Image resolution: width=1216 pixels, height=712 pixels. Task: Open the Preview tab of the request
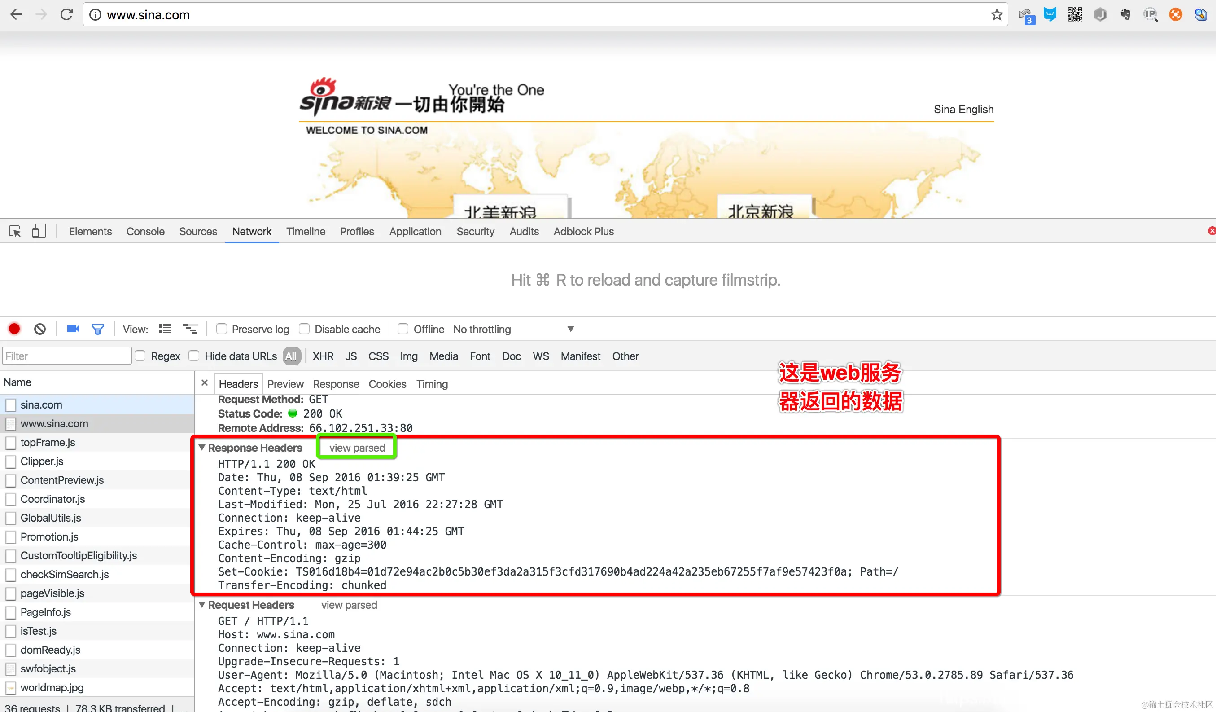pos(285,384)
